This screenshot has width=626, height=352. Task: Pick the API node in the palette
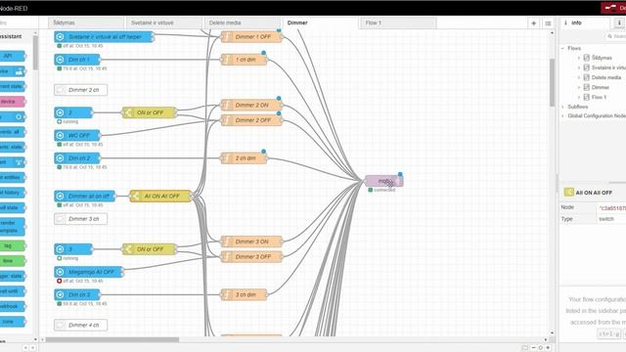tap(12, 56)
